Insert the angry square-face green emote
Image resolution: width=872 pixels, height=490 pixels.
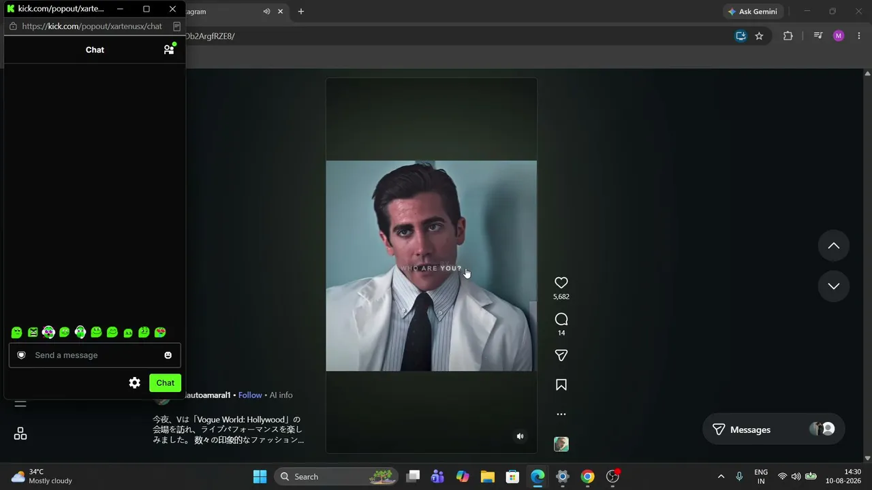(33, 332)
